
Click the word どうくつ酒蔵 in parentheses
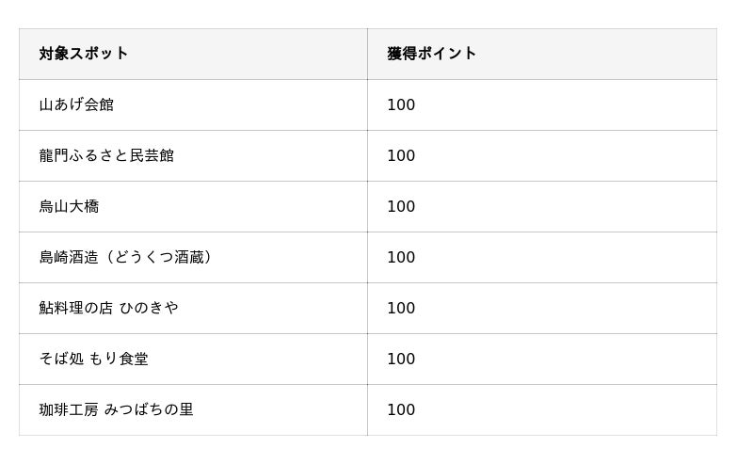point(159,258)
